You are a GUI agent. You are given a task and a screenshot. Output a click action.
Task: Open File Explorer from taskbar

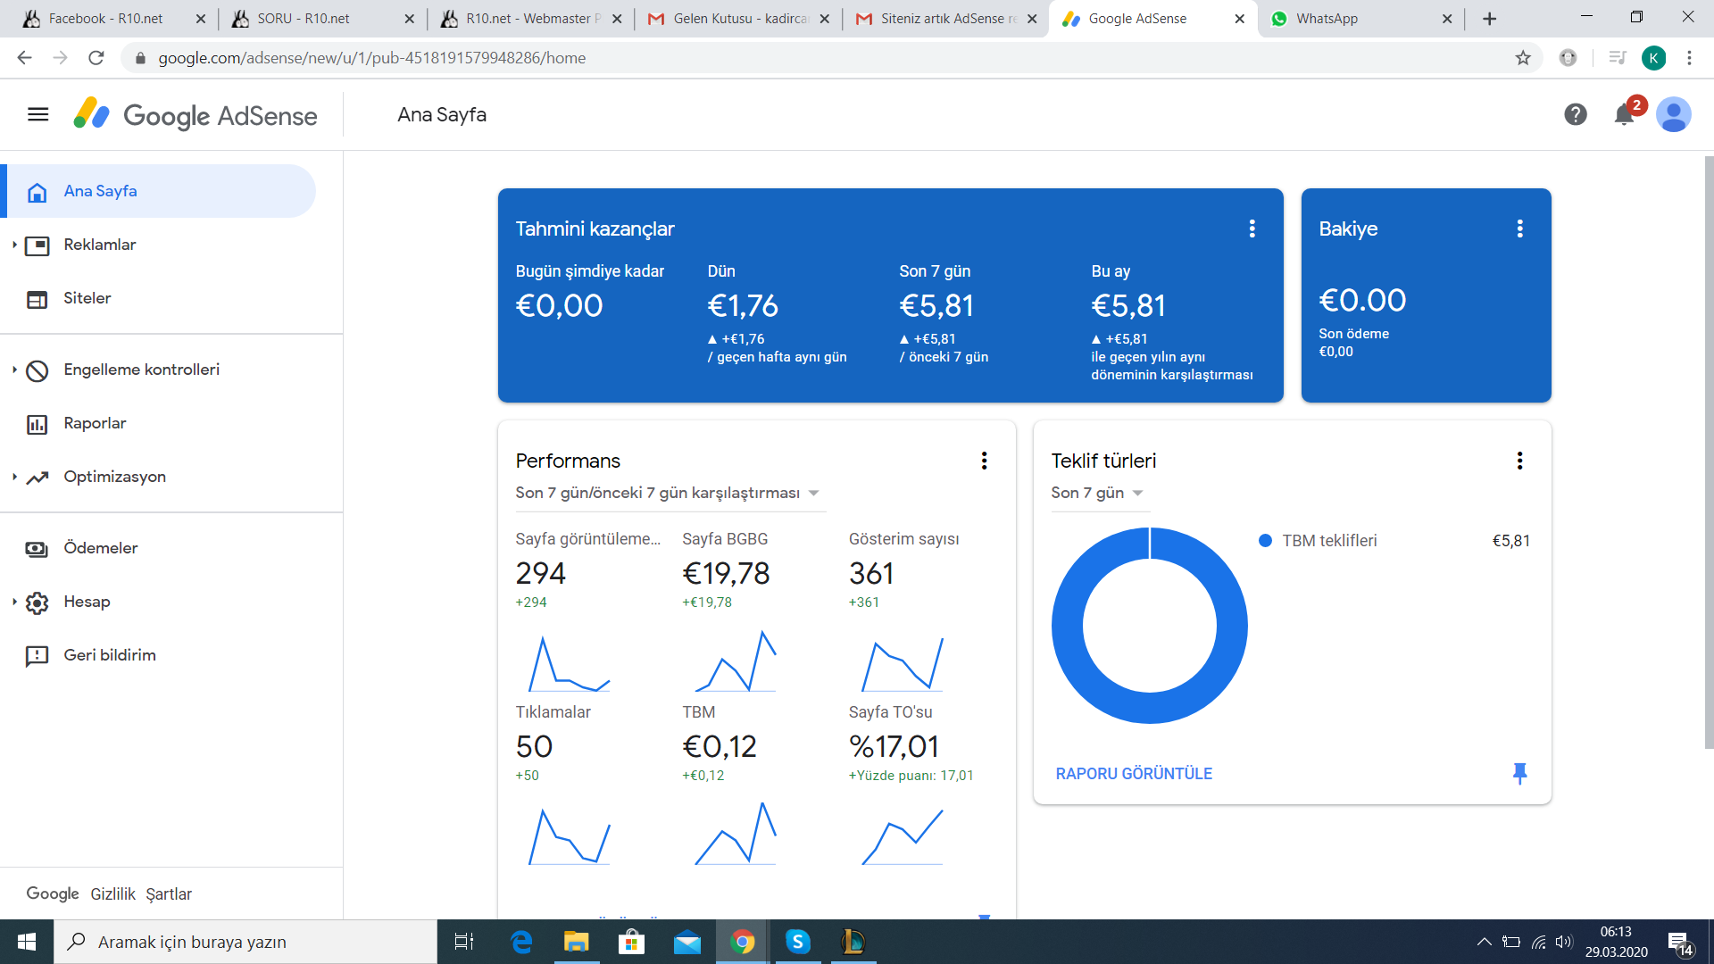577,942
